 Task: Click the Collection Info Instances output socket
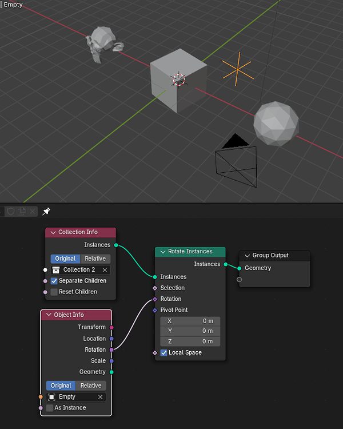click(116, 245)
